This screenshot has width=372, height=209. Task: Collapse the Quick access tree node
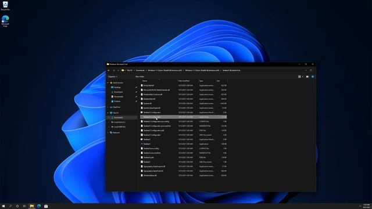[x=108, y=82]
